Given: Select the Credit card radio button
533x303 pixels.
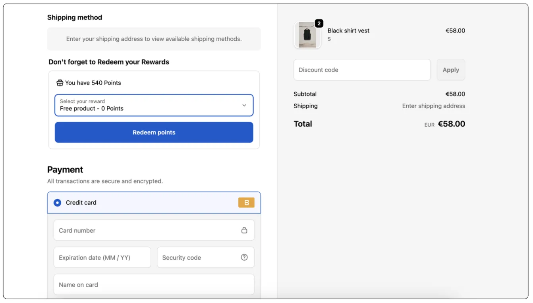Looking at the screenshot, I should (58, 203).
